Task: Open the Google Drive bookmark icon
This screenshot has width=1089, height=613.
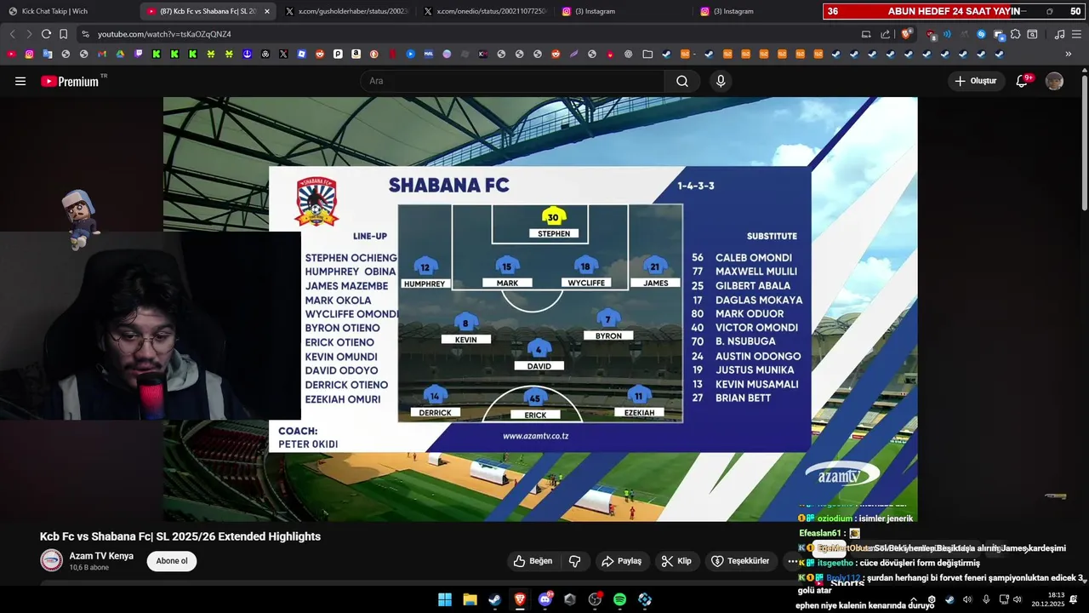Action: [x=120, y=54]
